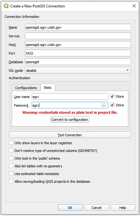The width and height of the screenshot is (140, 216).
Task: Toggle Store checkbox for User name
Action: (112, 96)
